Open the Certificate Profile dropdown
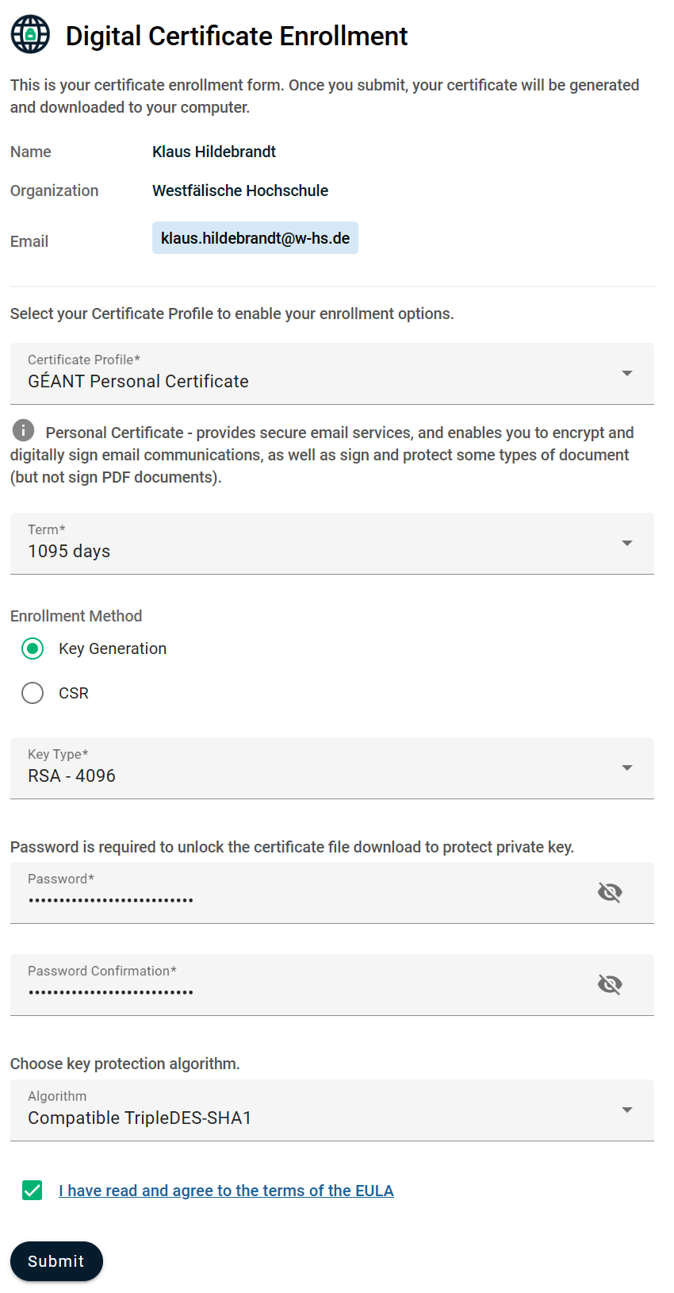 331,374
